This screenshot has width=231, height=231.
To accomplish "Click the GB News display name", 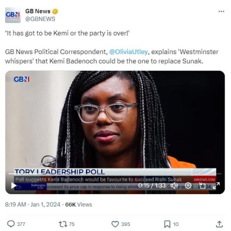I will 38,11.
